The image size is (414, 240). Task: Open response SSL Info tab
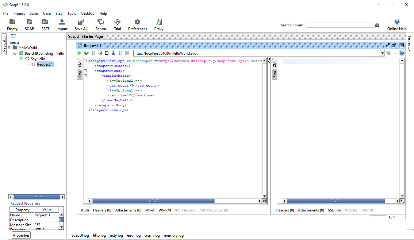pos(335,210)
